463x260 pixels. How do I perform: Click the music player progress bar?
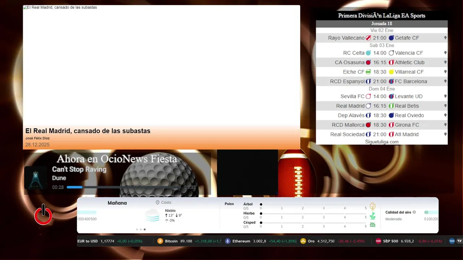124,187
